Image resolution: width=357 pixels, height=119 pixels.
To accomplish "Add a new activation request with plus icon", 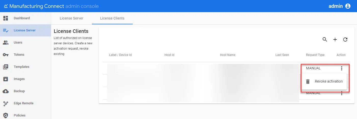I will tap(335, 39).
